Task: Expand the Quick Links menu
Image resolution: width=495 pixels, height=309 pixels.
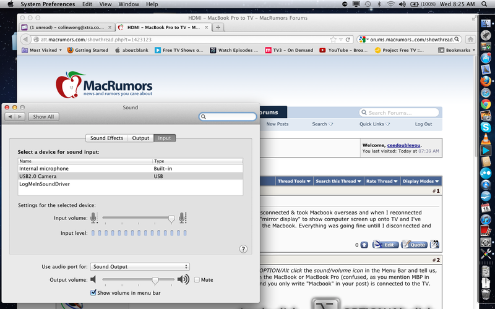Action: point(374,124)
